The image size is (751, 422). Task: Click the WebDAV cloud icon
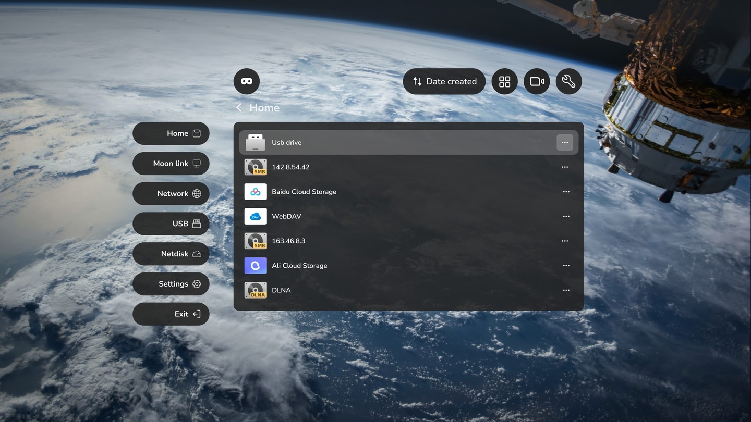255,216
